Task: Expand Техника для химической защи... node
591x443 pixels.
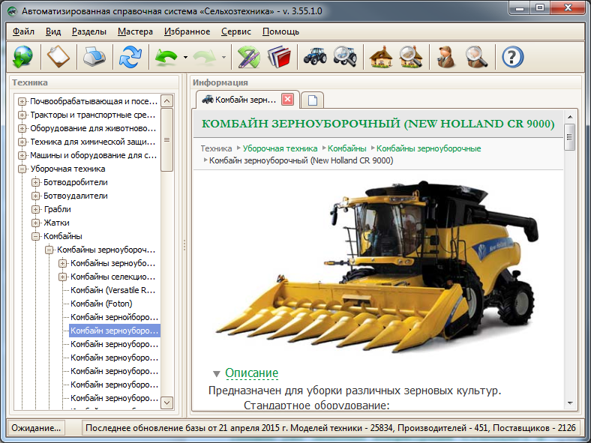Action: click(22, 142)
